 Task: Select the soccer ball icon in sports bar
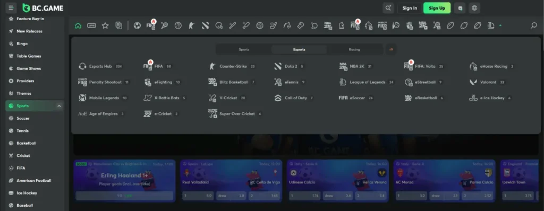[138, 25]
